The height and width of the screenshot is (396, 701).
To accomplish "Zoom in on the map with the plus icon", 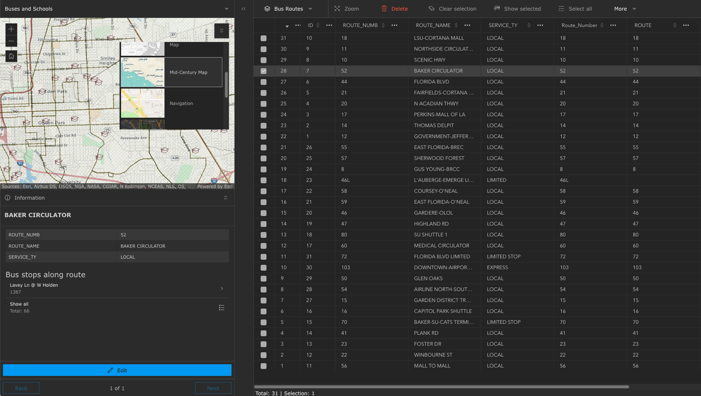I will (10, 29).
